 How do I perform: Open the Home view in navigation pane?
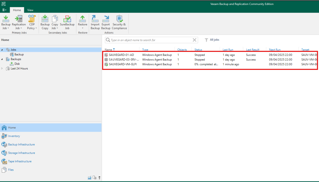point(51,128)
